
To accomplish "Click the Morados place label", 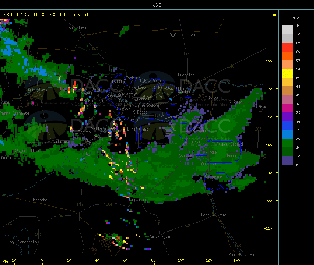I will point(40,200).
